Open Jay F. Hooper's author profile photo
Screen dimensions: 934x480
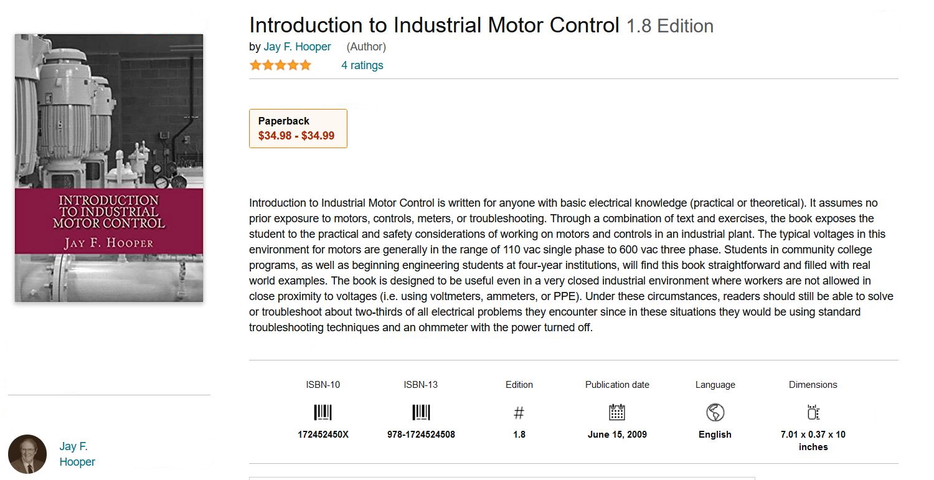tap(27, 454)
